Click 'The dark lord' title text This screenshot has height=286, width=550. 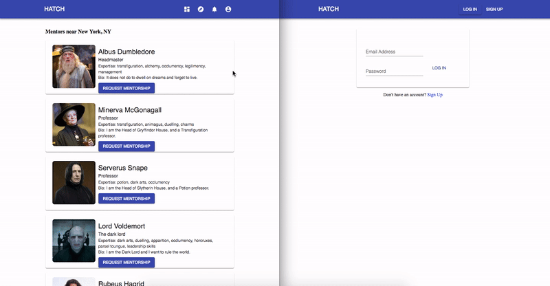click(x=111, y=234)
